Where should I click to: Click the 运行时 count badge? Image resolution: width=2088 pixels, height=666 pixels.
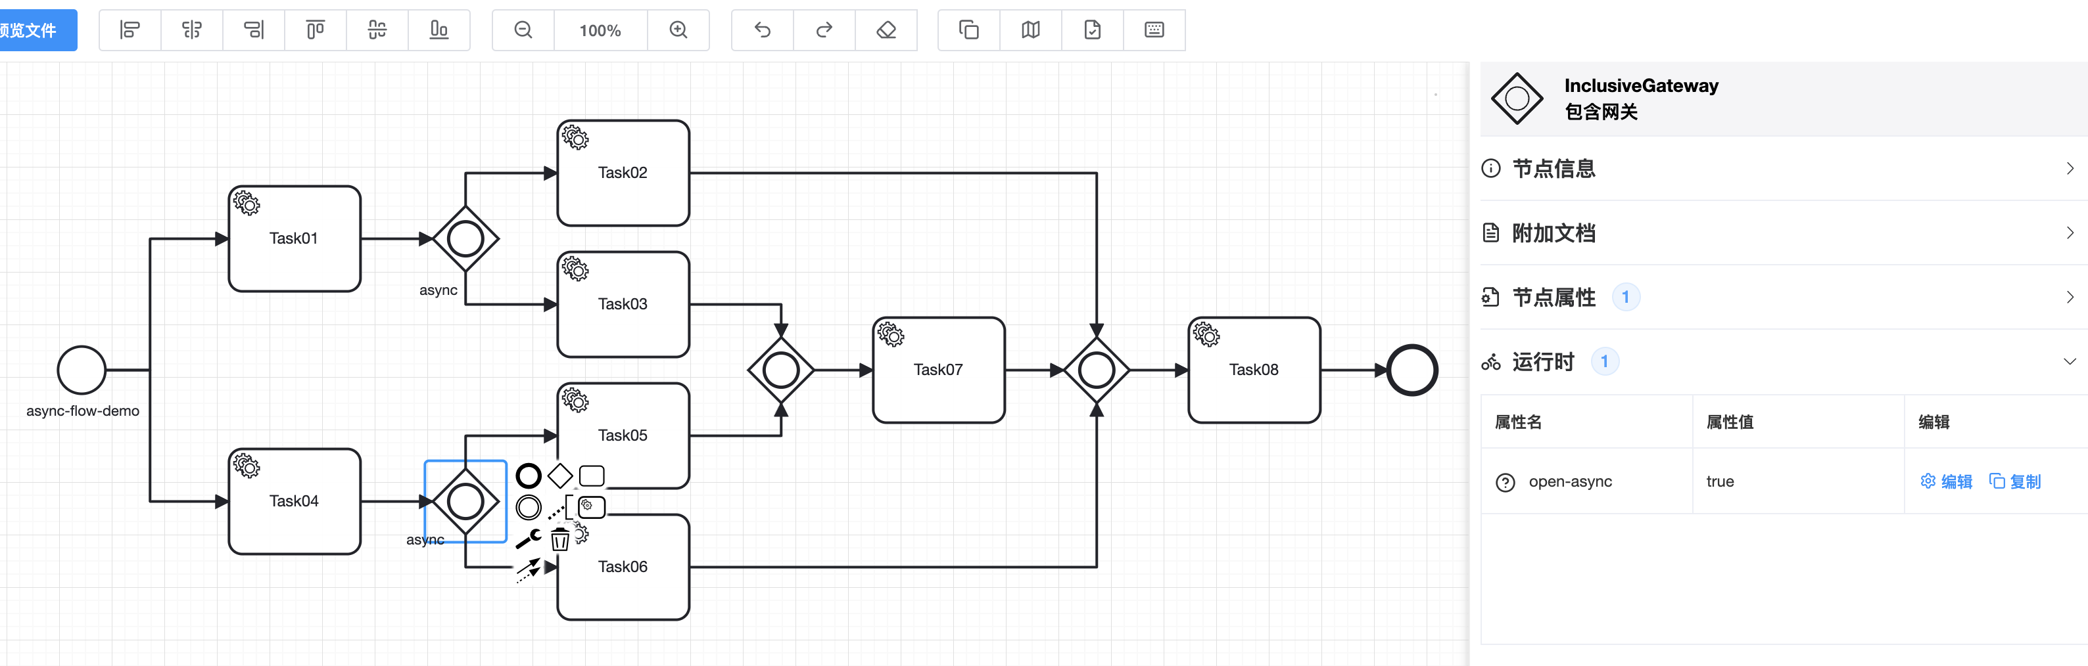click(1604, 361)
